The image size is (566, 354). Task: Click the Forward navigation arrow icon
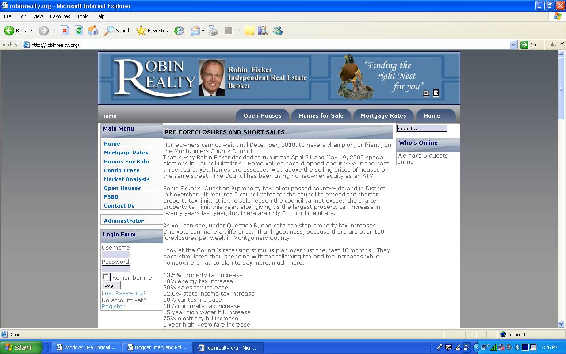[x=43, y=31]
